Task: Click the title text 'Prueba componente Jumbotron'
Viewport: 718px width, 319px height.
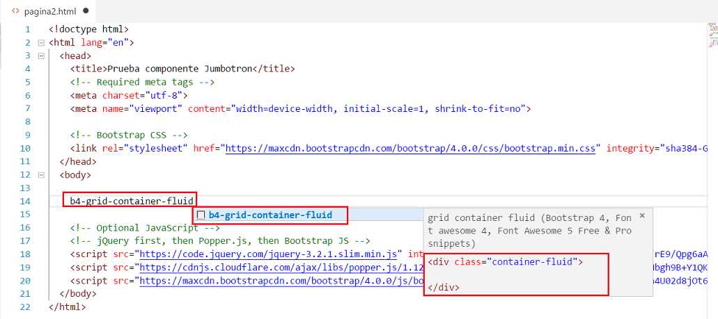Action: point(180,69)
